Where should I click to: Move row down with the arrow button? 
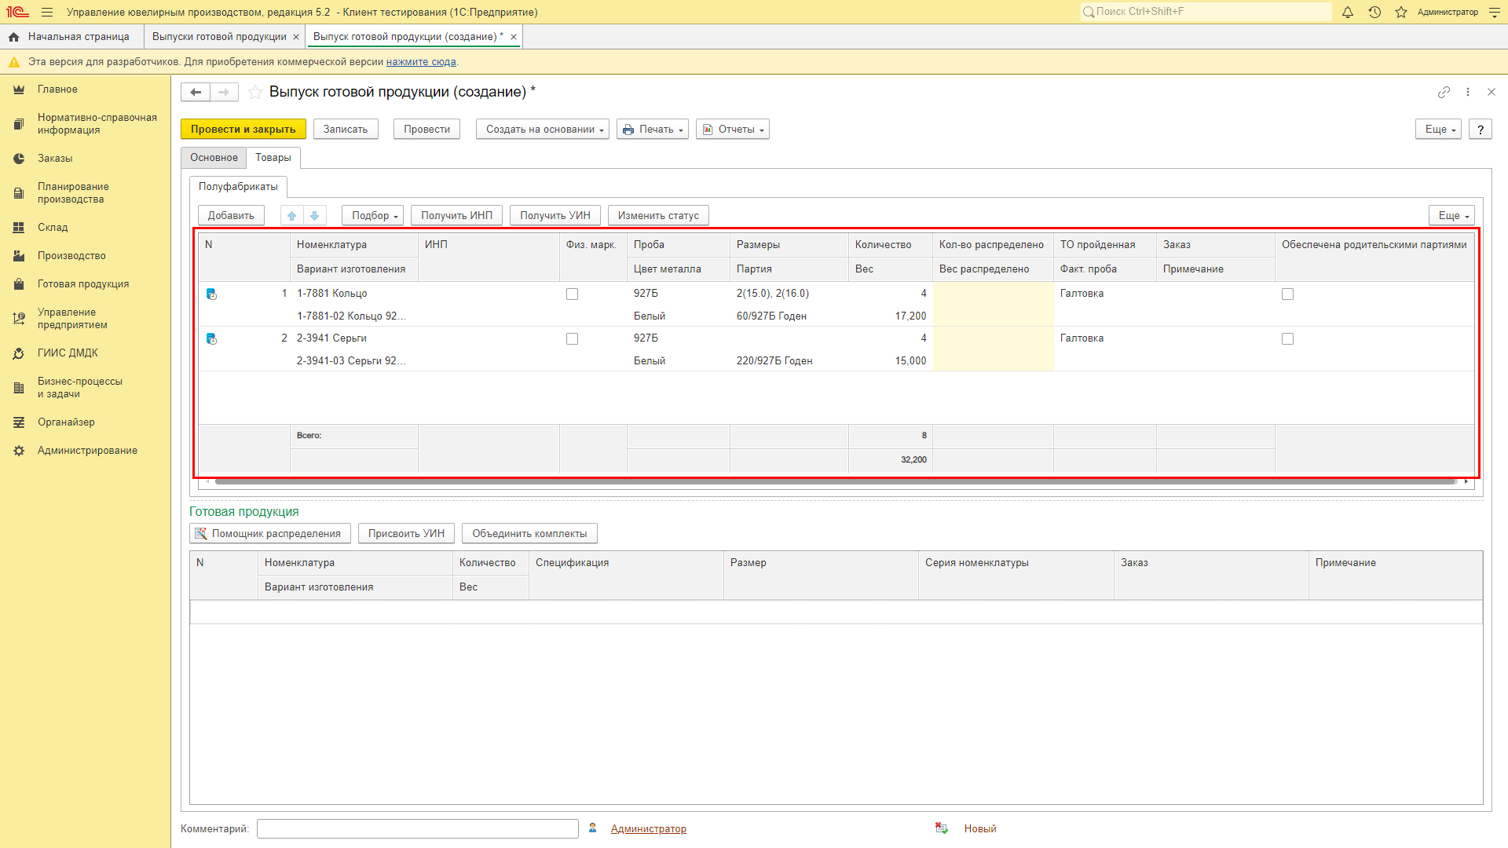tap(314, 215)
